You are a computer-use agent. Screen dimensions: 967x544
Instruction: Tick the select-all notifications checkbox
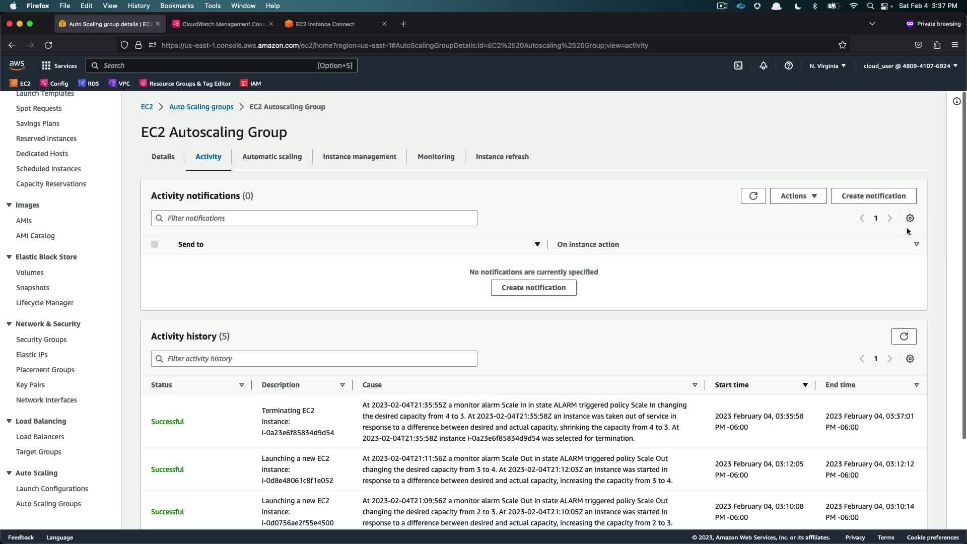[x=155, y=244]
